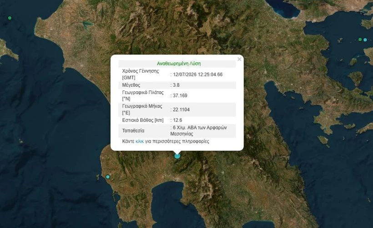Viewport: 373px width, 228px height.
Task: Open the κλικ link for more information
Action: point(140,141)
